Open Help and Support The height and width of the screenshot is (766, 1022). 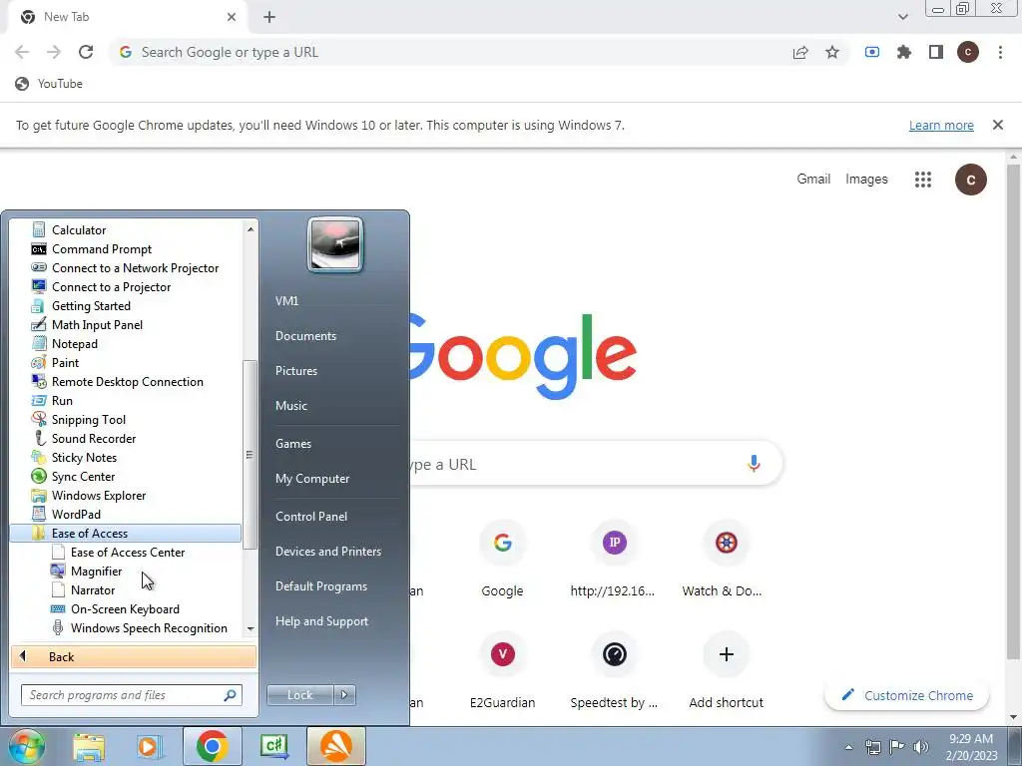coord(321,620)
